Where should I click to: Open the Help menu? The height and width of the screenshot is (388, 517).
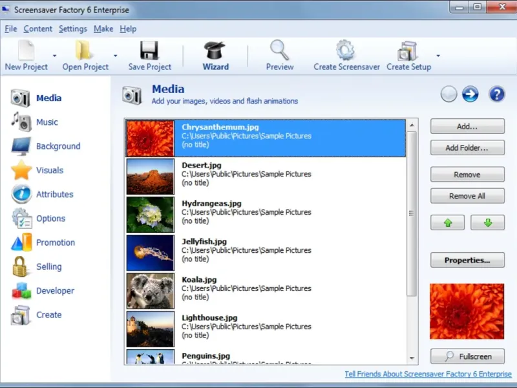click(x=128, y=29)
